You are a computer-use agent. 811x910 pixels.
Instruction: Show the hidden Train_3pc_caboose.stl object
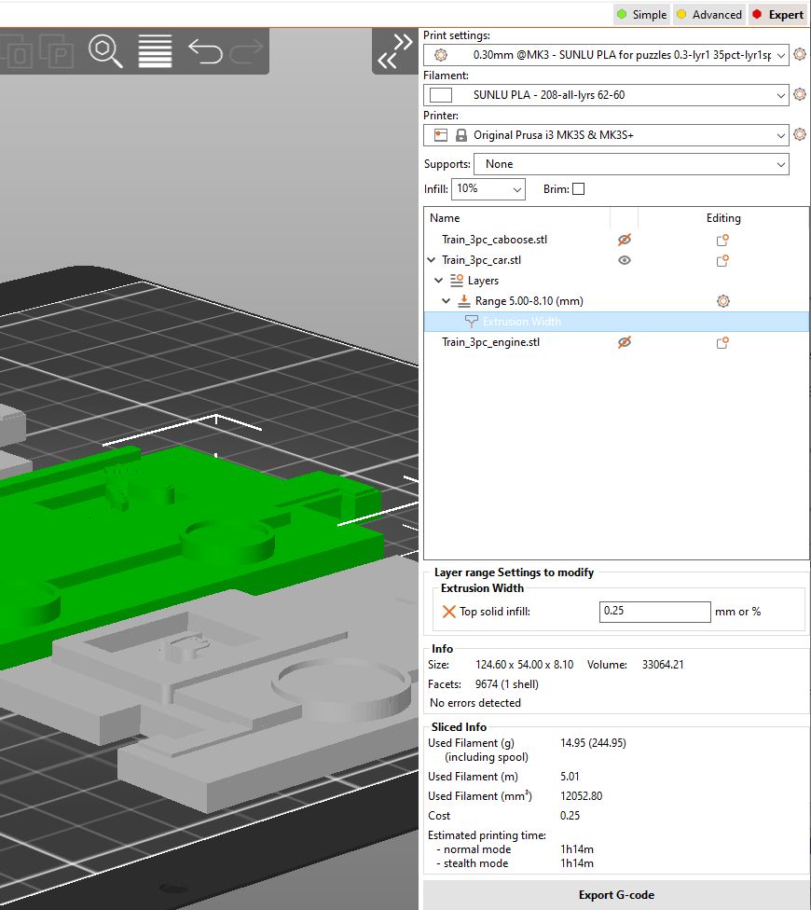point(624,240)
